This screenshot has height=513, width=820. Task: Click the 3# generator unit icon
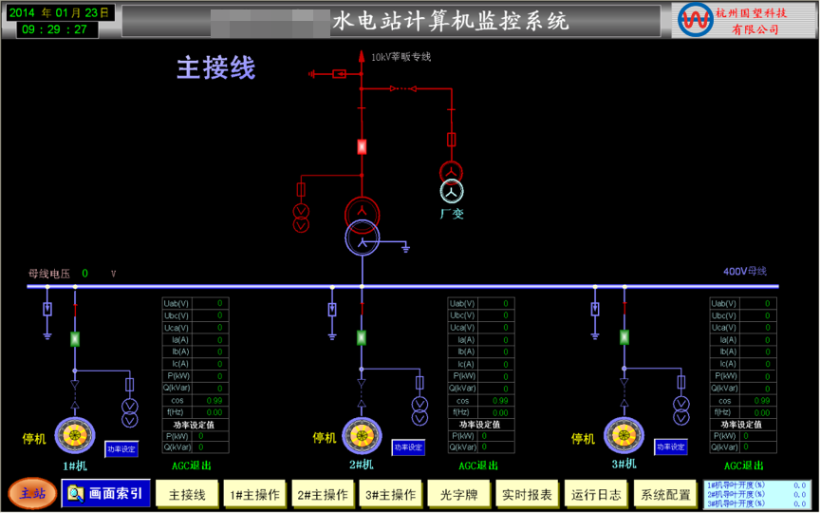coord(624,436)
